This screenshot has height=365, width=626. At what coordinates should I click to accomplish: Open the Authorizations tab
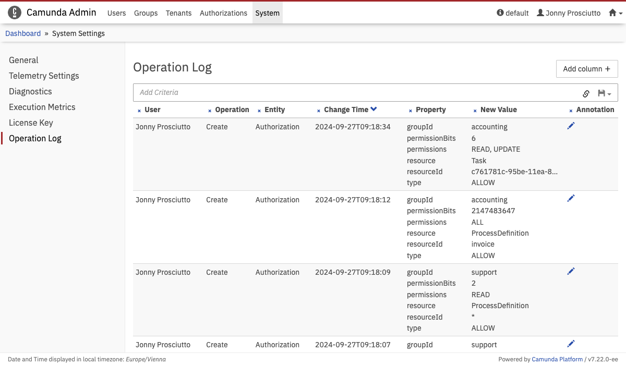(x=223, y=13)
